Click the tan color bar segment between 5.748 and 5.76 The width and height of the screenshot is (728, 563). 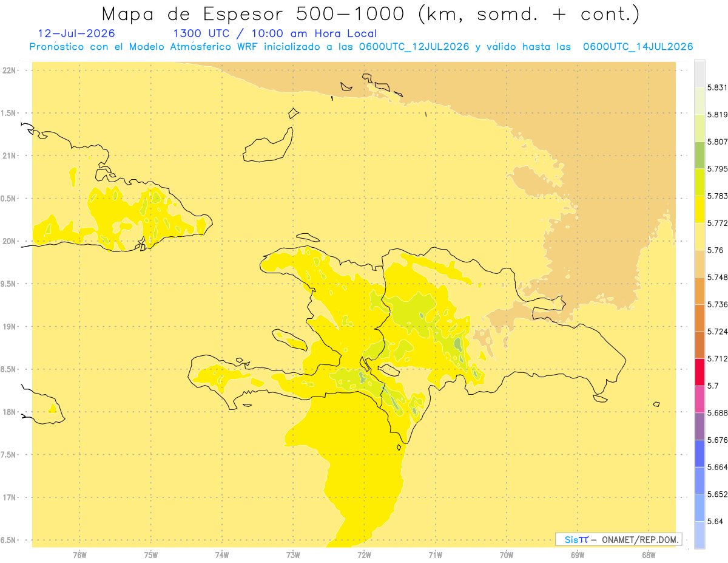699,264
